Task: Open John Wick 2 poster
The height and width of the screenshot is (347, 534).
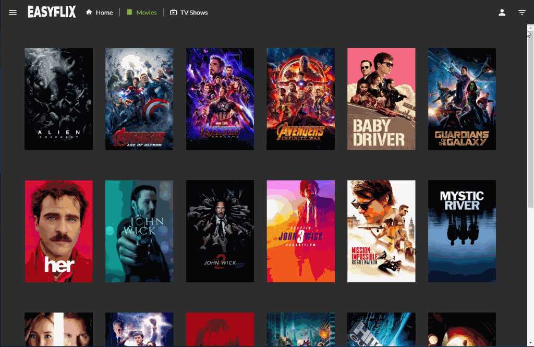Action: [x=220, y=231]
